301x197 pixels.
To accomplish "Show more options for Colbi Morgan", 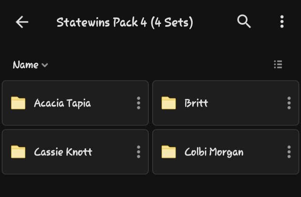I will tap(289, 152).
